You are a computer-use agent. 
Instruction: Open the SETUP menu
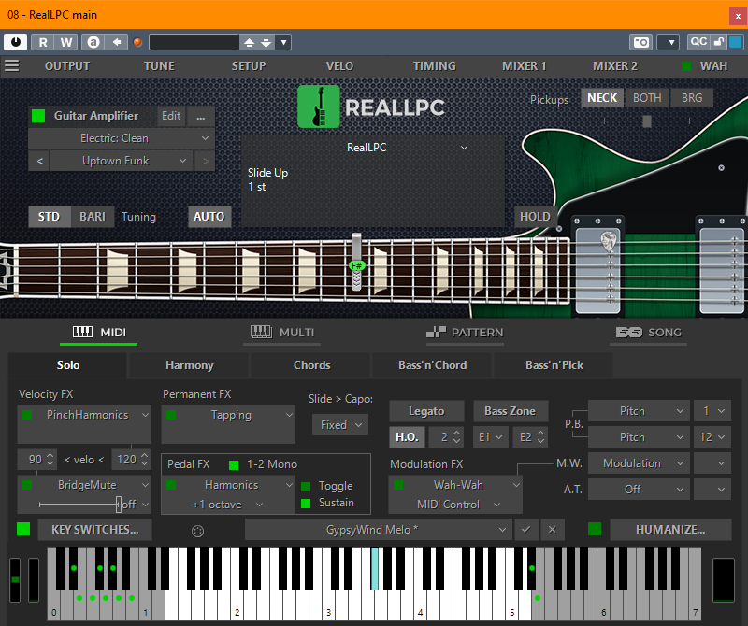coord(249,65)
